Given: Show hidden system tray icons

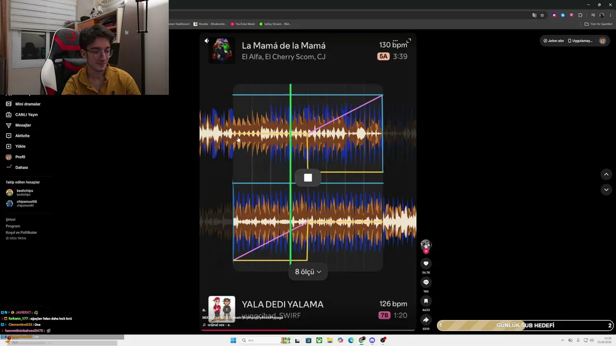Looking at the screenshot, I should tap(563, 340).
